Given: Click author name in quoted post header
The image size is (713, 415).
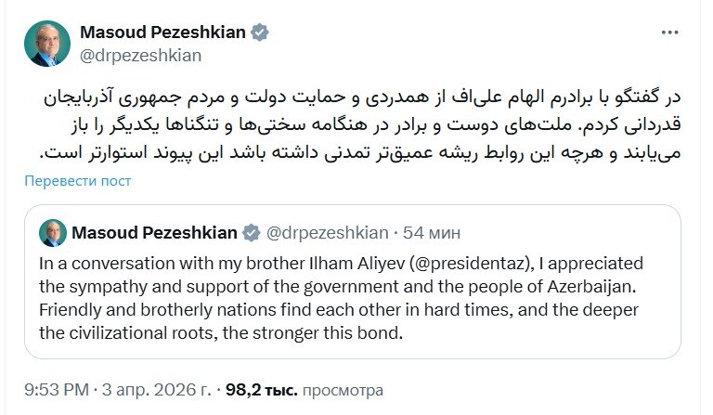Looking at the screenshot, I should pyautogui.click(x=155, y=231).
